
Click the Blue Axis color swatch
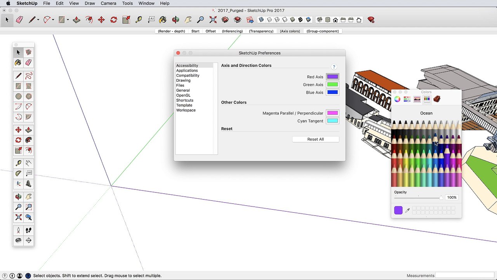(332, 92)
